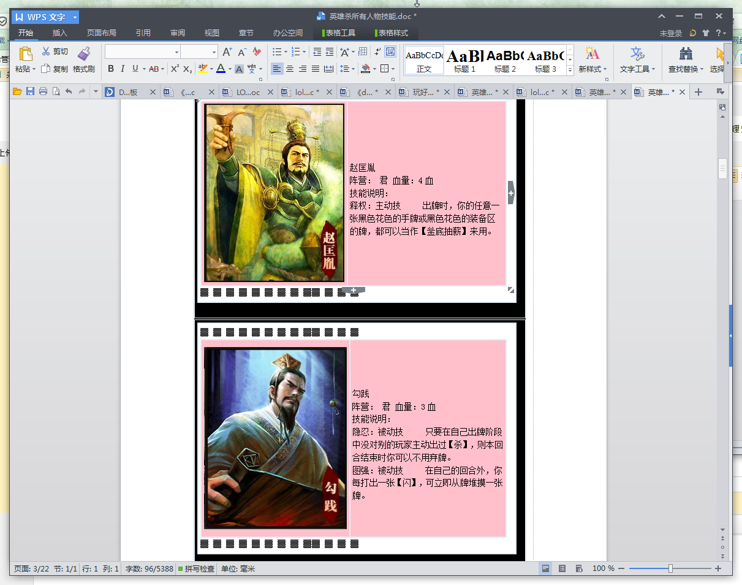Click the 未登录 login link
Viewport: 742px width, 585px height.
pos(671,33)
